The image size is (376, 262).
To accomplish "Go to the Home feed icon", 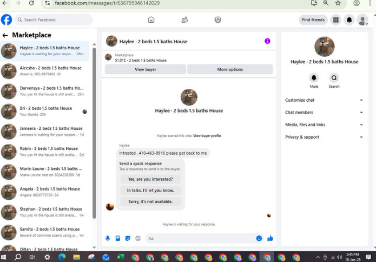I will coord(151,19).
